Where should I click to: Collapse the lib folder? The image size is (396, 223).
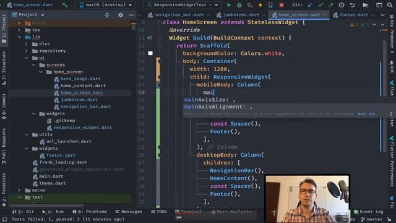pyautogui.click(x=19, y=37)
